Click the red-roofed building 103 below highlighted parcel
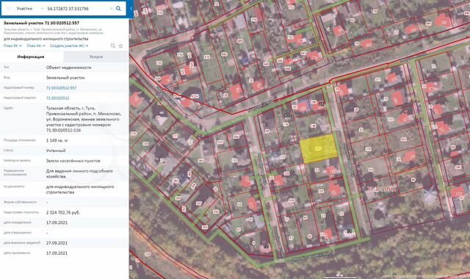 tap(331, 171)
